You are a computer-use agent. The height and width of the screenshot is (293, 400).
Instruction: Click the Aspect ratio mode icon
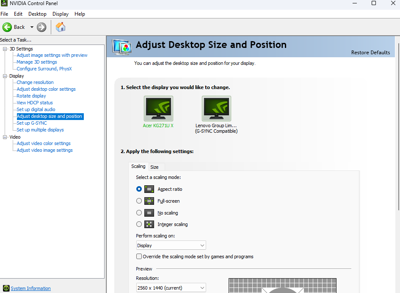point(149,189)
